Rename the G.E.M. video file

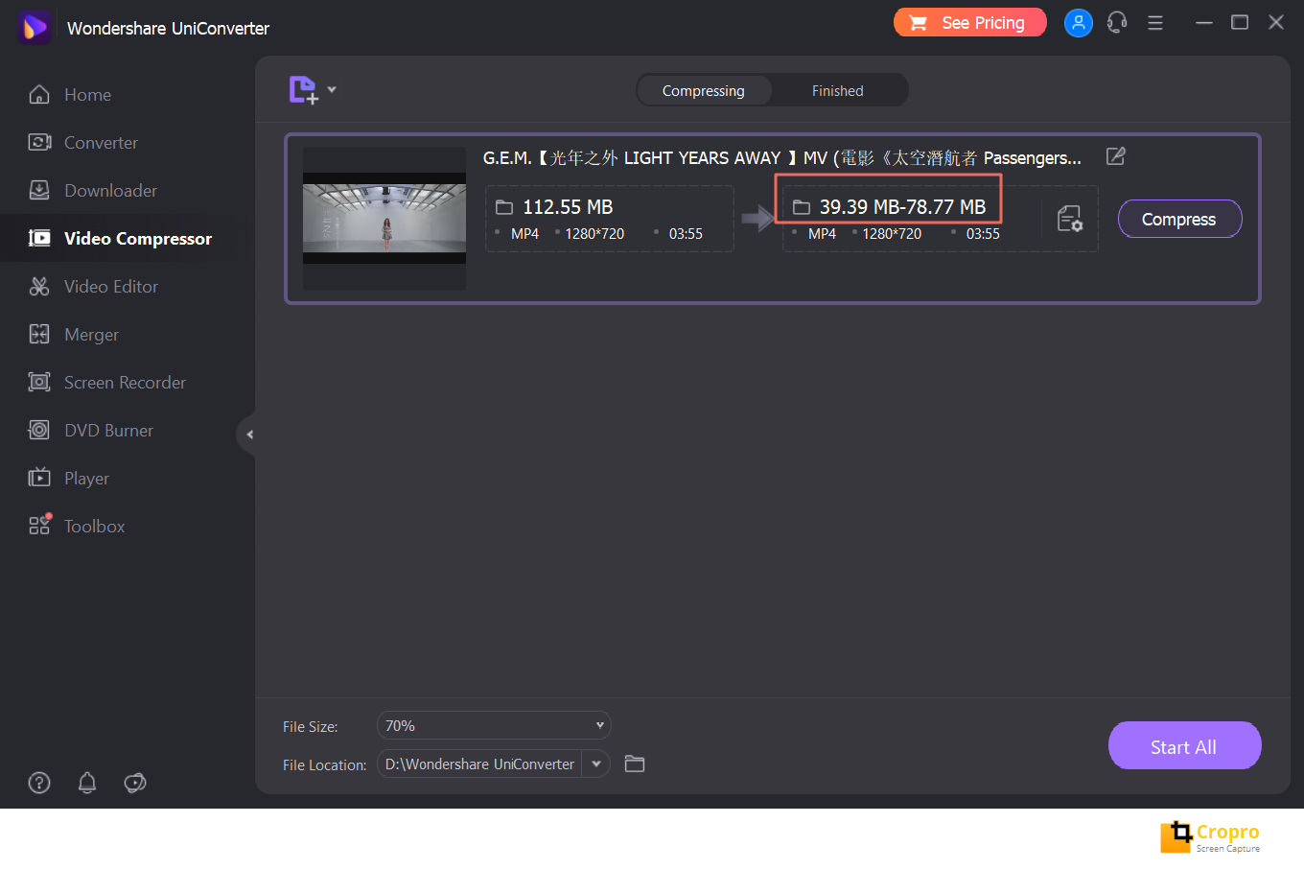[1115, 155]
